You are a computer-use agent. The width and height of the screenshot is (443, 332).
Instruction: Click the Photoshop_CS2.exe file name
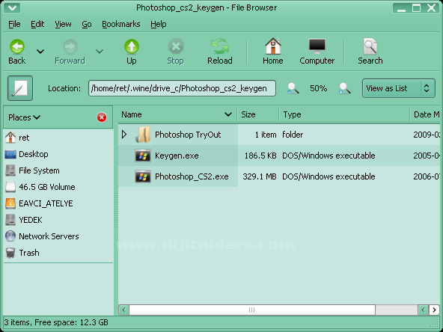[x=192, y=176]
